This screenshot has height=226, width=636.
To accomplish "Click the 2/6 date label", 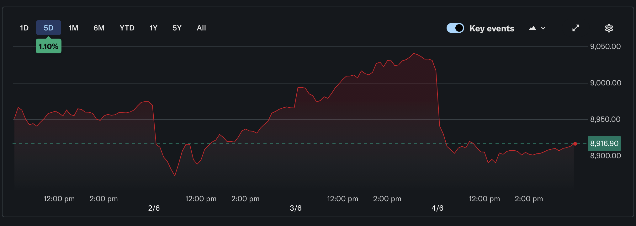I will coord(154,208).
